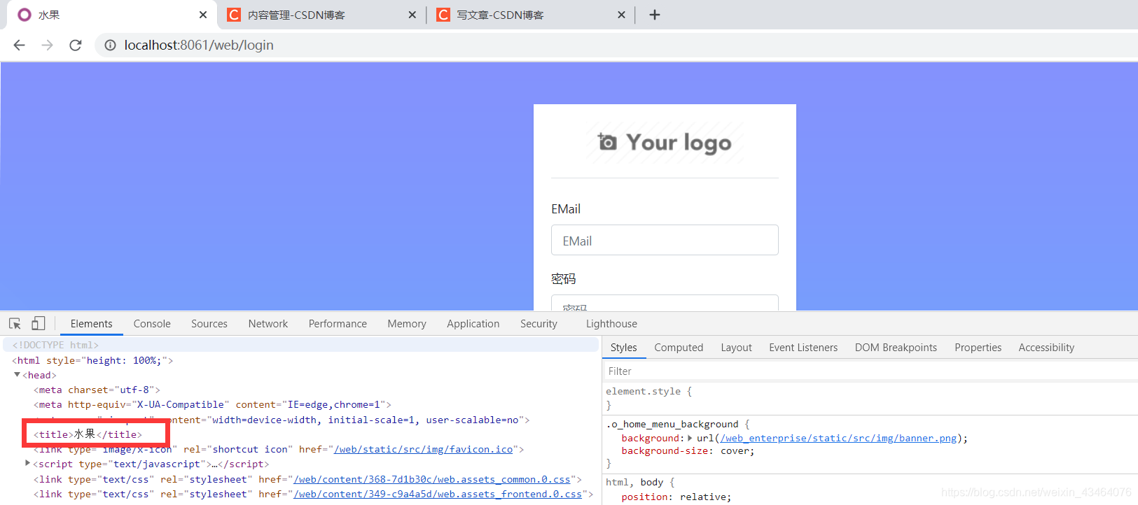Select the html style height node
The width and height of the screenshot is (1138, 505).
coord(92,360)
